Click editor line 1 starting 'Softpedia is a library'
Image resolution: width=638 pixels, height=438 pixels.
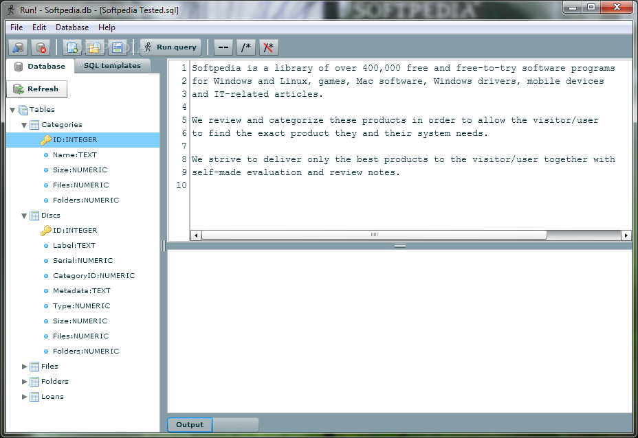click(404, 68)
